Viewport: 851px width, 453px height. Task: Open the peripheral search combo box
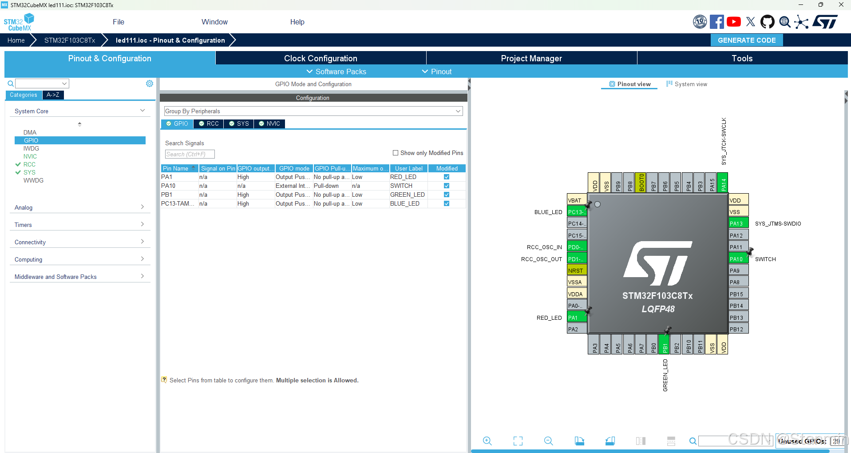click(42, 83)
